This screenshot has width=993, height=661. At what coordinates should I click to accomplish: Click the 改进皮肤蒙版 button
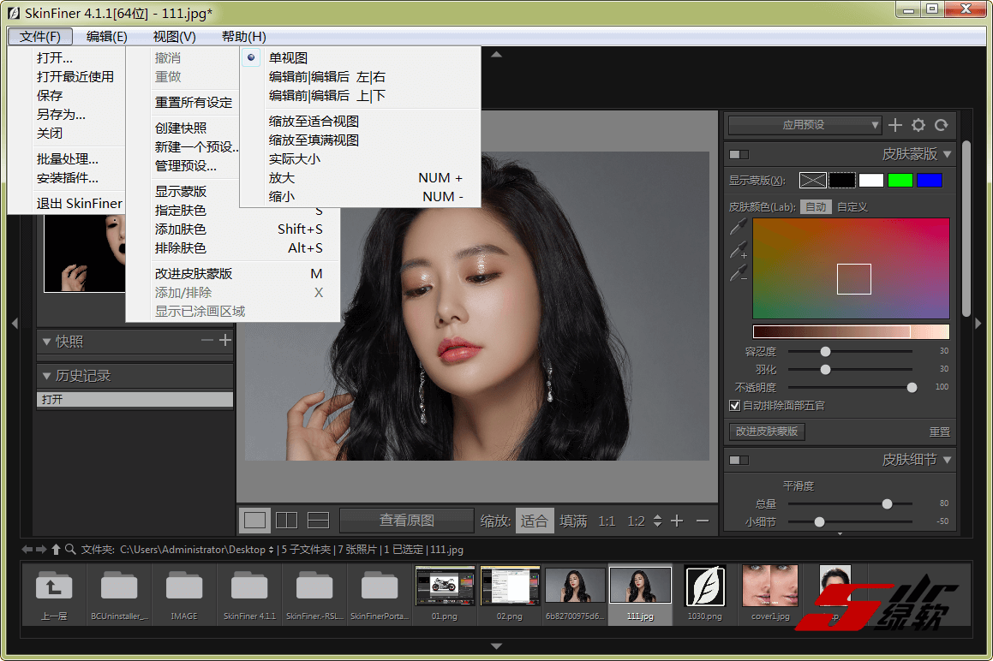(767, 432)
